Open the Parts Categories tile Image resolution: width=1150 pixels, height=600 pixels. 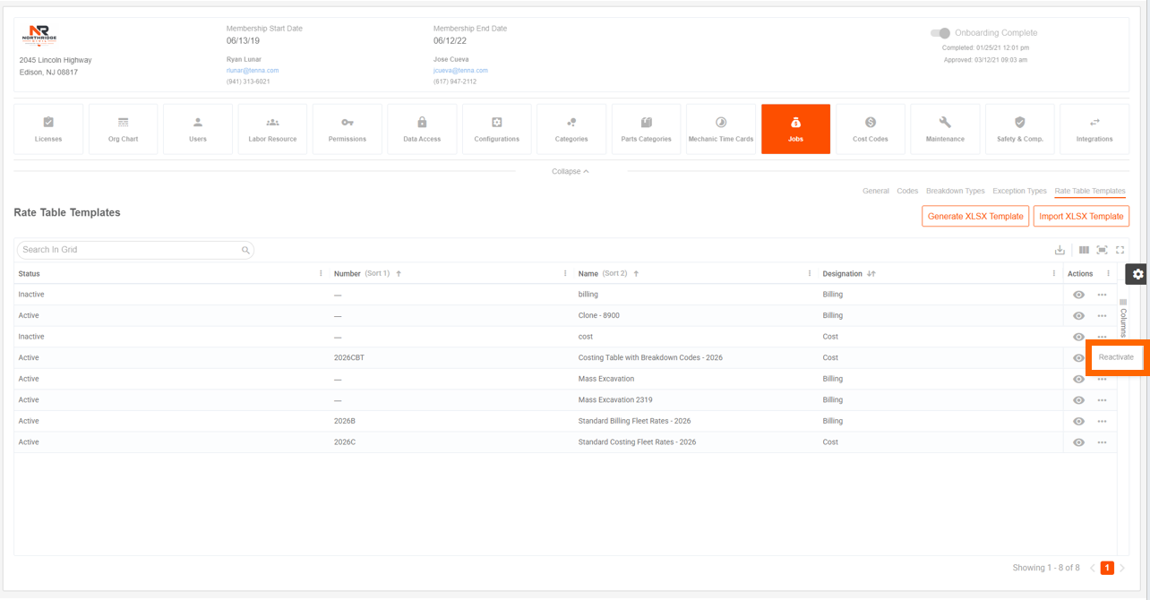coord(646,129)
